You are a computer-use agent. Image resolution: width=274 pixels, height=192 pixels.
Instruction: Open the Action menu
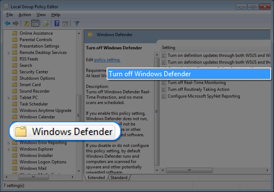click(x=25, y=15)
